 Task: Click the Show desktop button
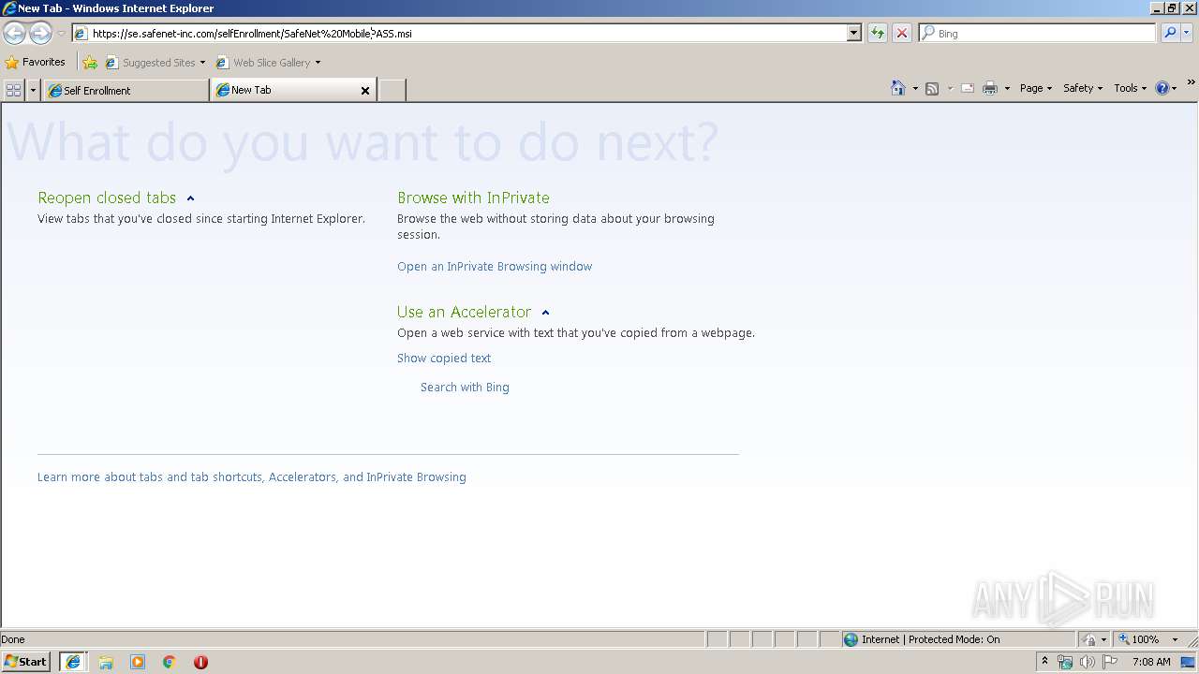[1189, 662]
